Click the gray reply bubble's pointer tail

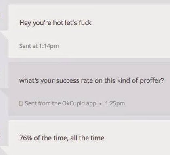click(5, 94)
